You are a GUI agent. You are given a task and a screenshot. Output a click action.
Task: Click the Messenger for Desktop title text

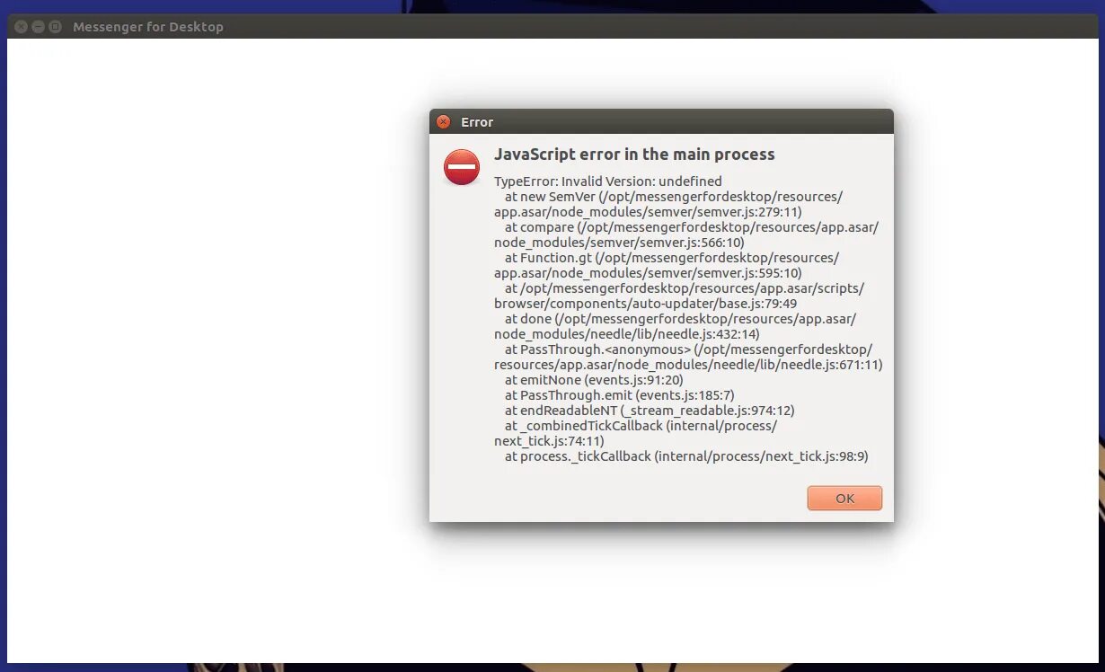click(x=148, y=27)
